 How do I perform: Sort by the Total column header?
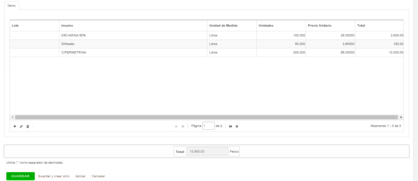coord(379,26)
